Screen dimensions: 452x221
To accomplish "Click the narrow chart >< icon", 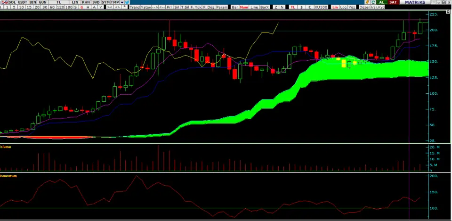I will (109, 8).
